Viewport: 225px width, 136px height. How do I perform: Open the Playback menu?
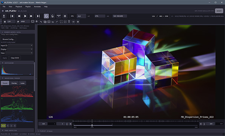[19, 6]
